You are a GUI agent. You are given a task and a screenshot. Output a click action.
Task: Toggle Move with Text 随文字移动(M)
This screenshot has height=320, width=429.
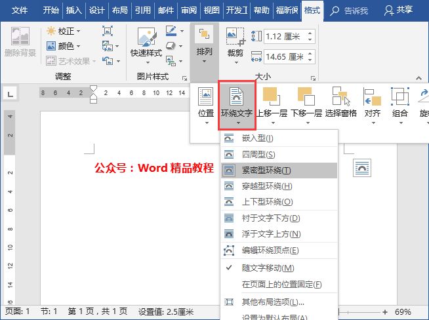[279, 268]
